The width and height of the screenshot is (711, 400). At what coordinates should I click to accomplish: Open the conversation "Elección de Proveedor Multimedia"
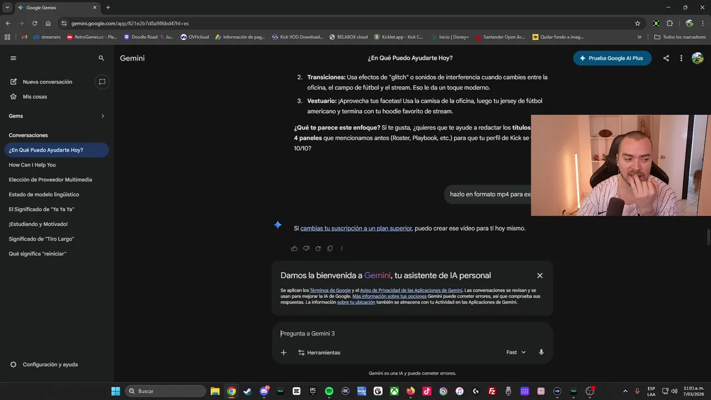pyautogui.click(x=51, y=180)
